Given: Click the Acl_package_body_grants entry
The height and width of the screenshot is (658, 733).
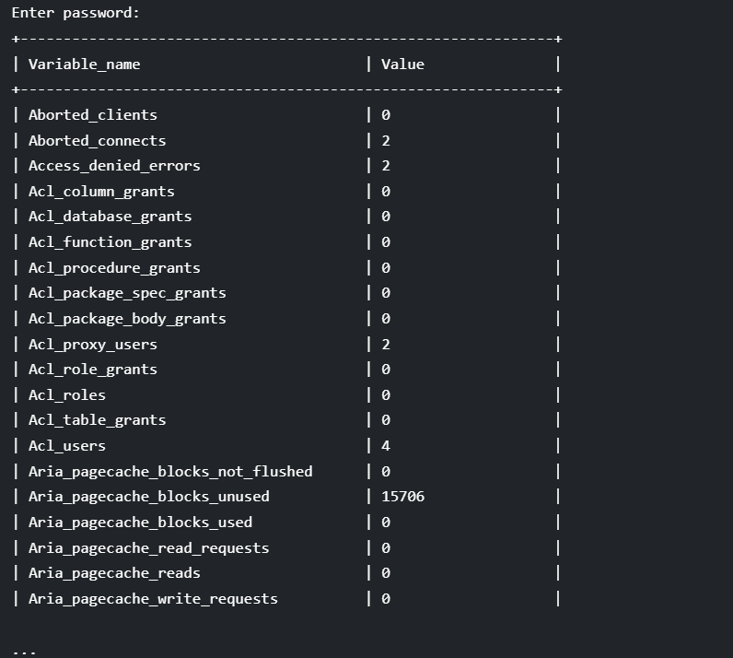Looking at the screenshot, I should pyautogui.click(x=127, y=319).
